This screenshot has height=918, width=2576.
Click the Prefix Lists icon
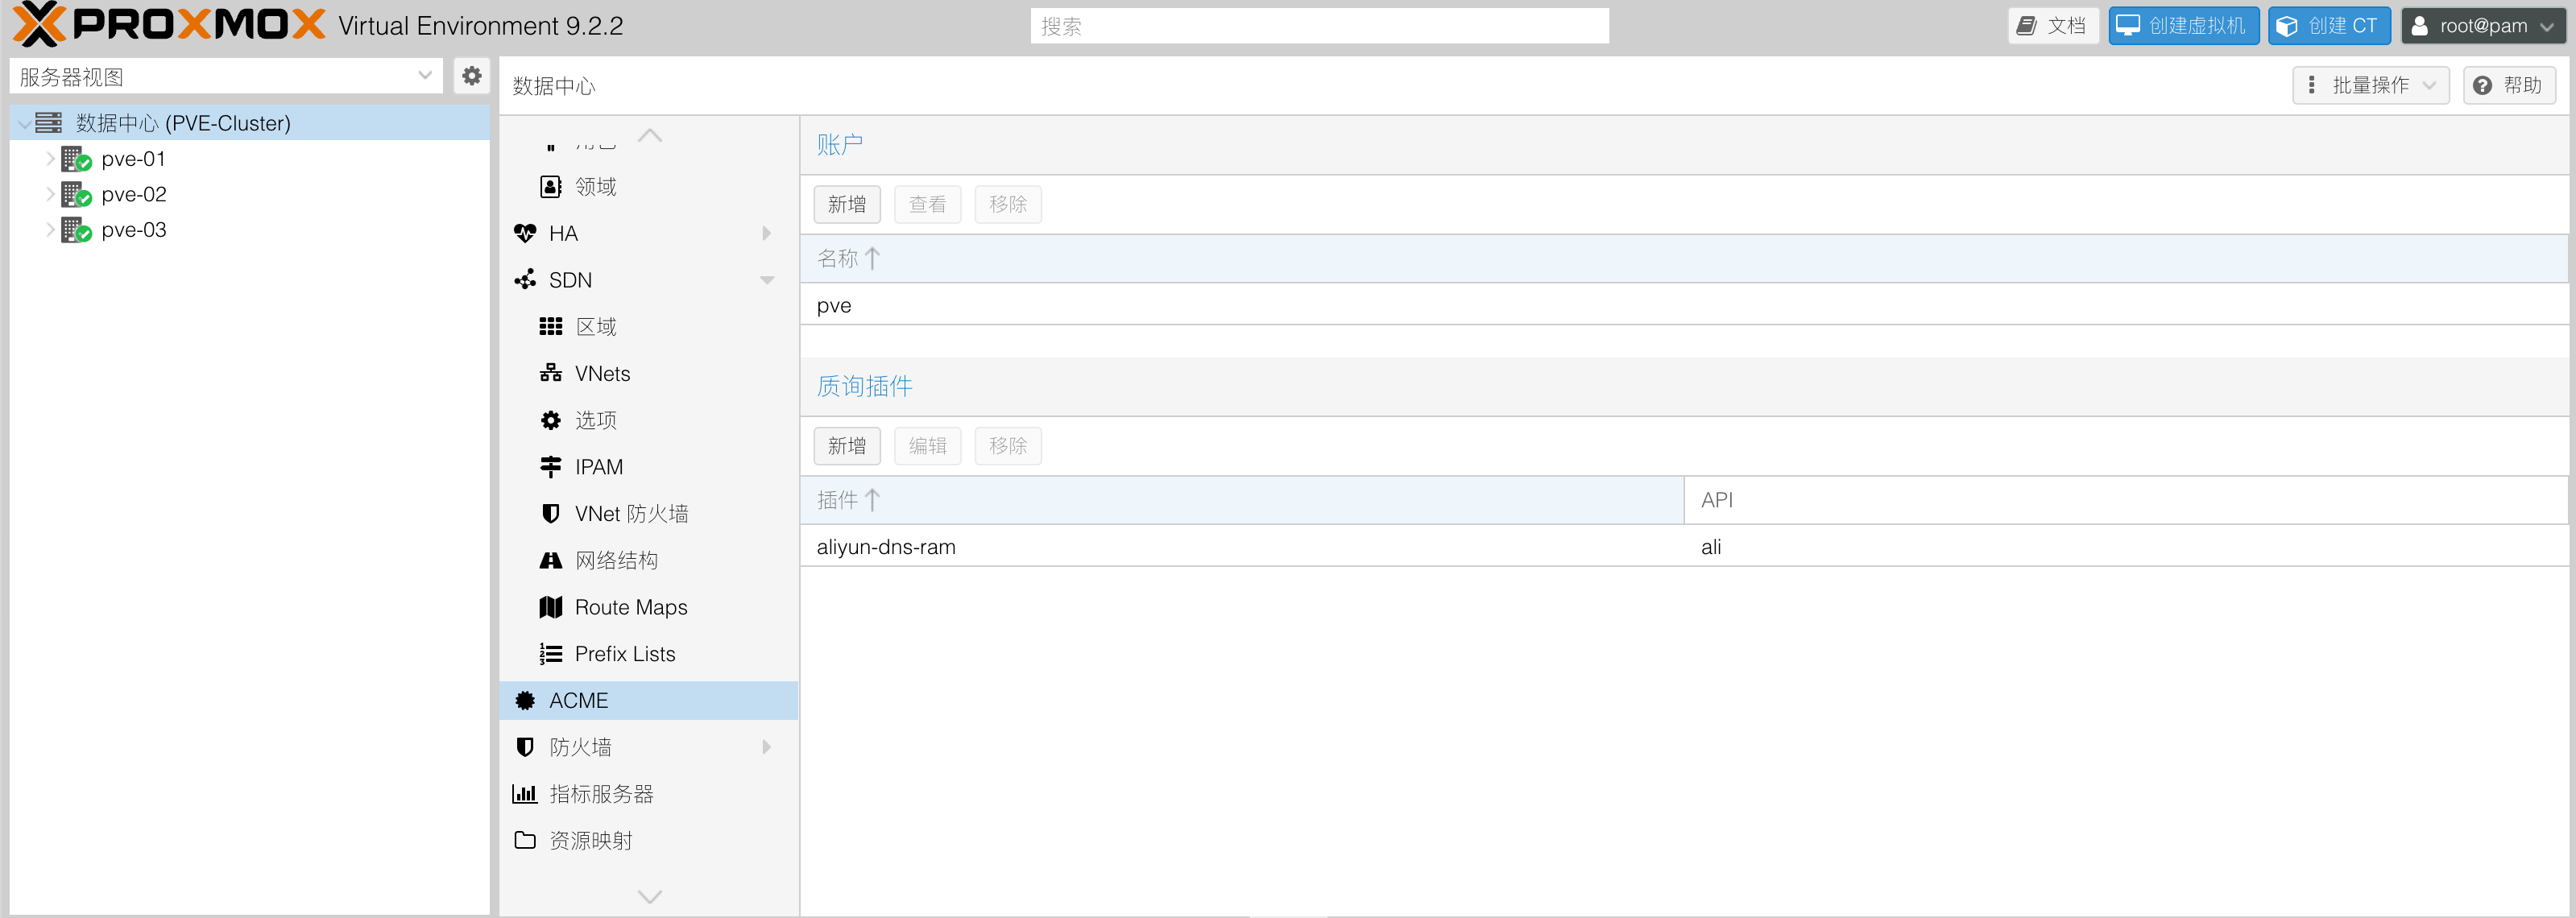551,654
